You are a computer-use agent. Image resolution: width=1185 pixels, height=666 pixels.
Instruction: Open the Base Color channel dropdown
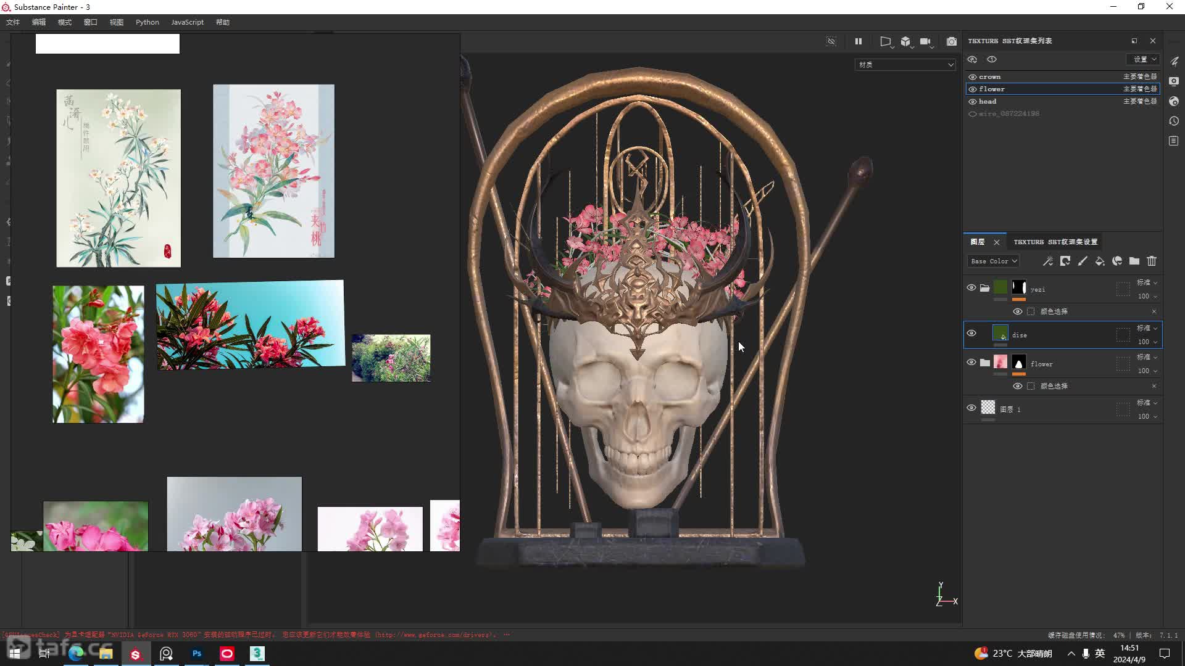pos(993,261)
